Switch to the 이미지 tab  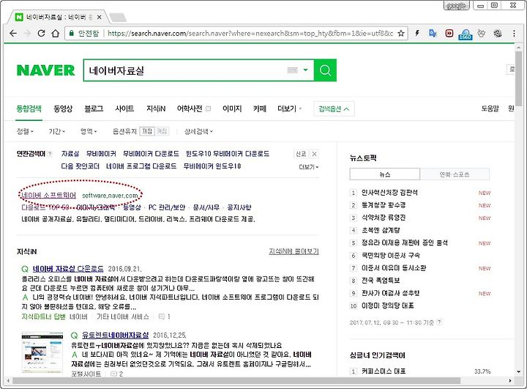[232, 108]
